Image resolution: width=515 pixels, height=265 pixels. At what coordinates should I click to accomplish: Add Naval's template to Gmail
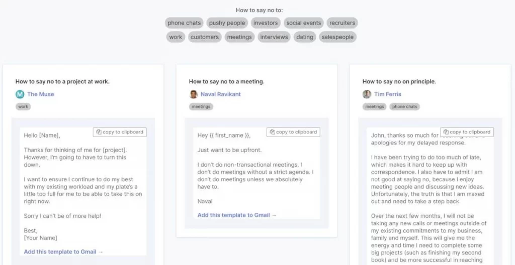(237, 215)
